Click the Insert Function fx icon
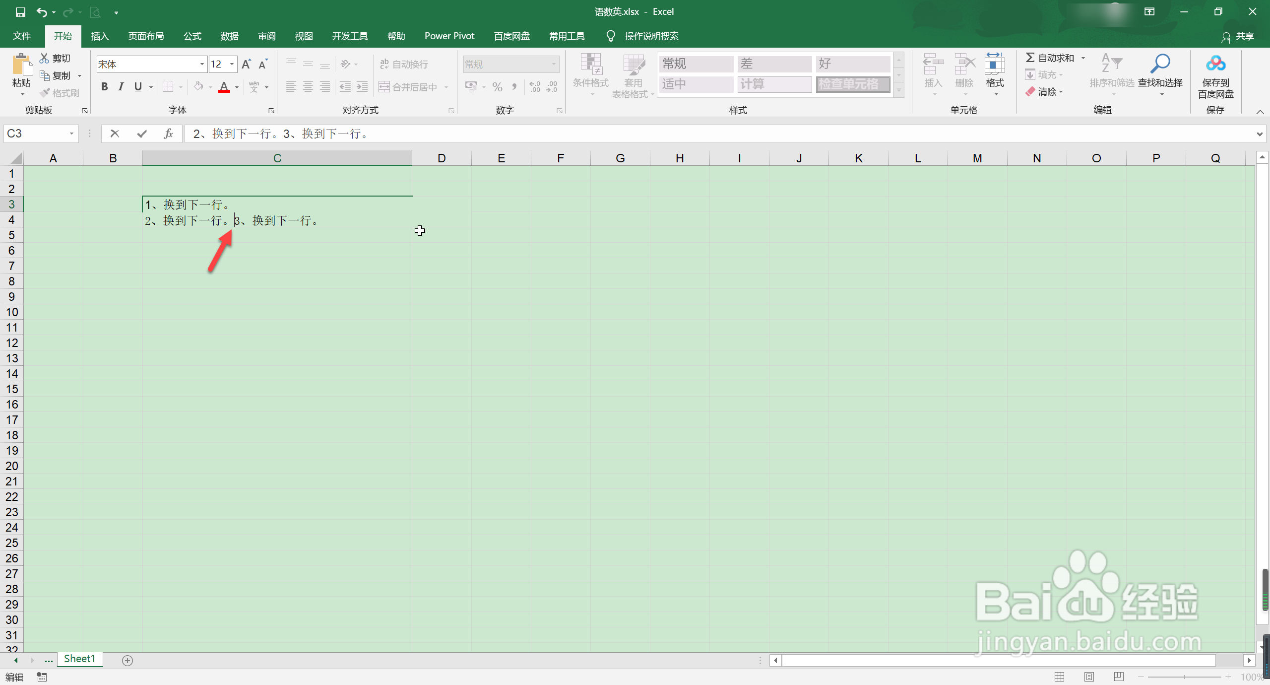Image resolution: width=1270 pixels, height=685 pixels. [x=168, y=134]
